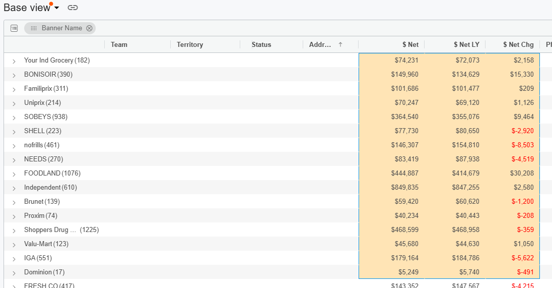Expand the Your Ind Grocery group
Screen dimensions: 552x288
14,61
